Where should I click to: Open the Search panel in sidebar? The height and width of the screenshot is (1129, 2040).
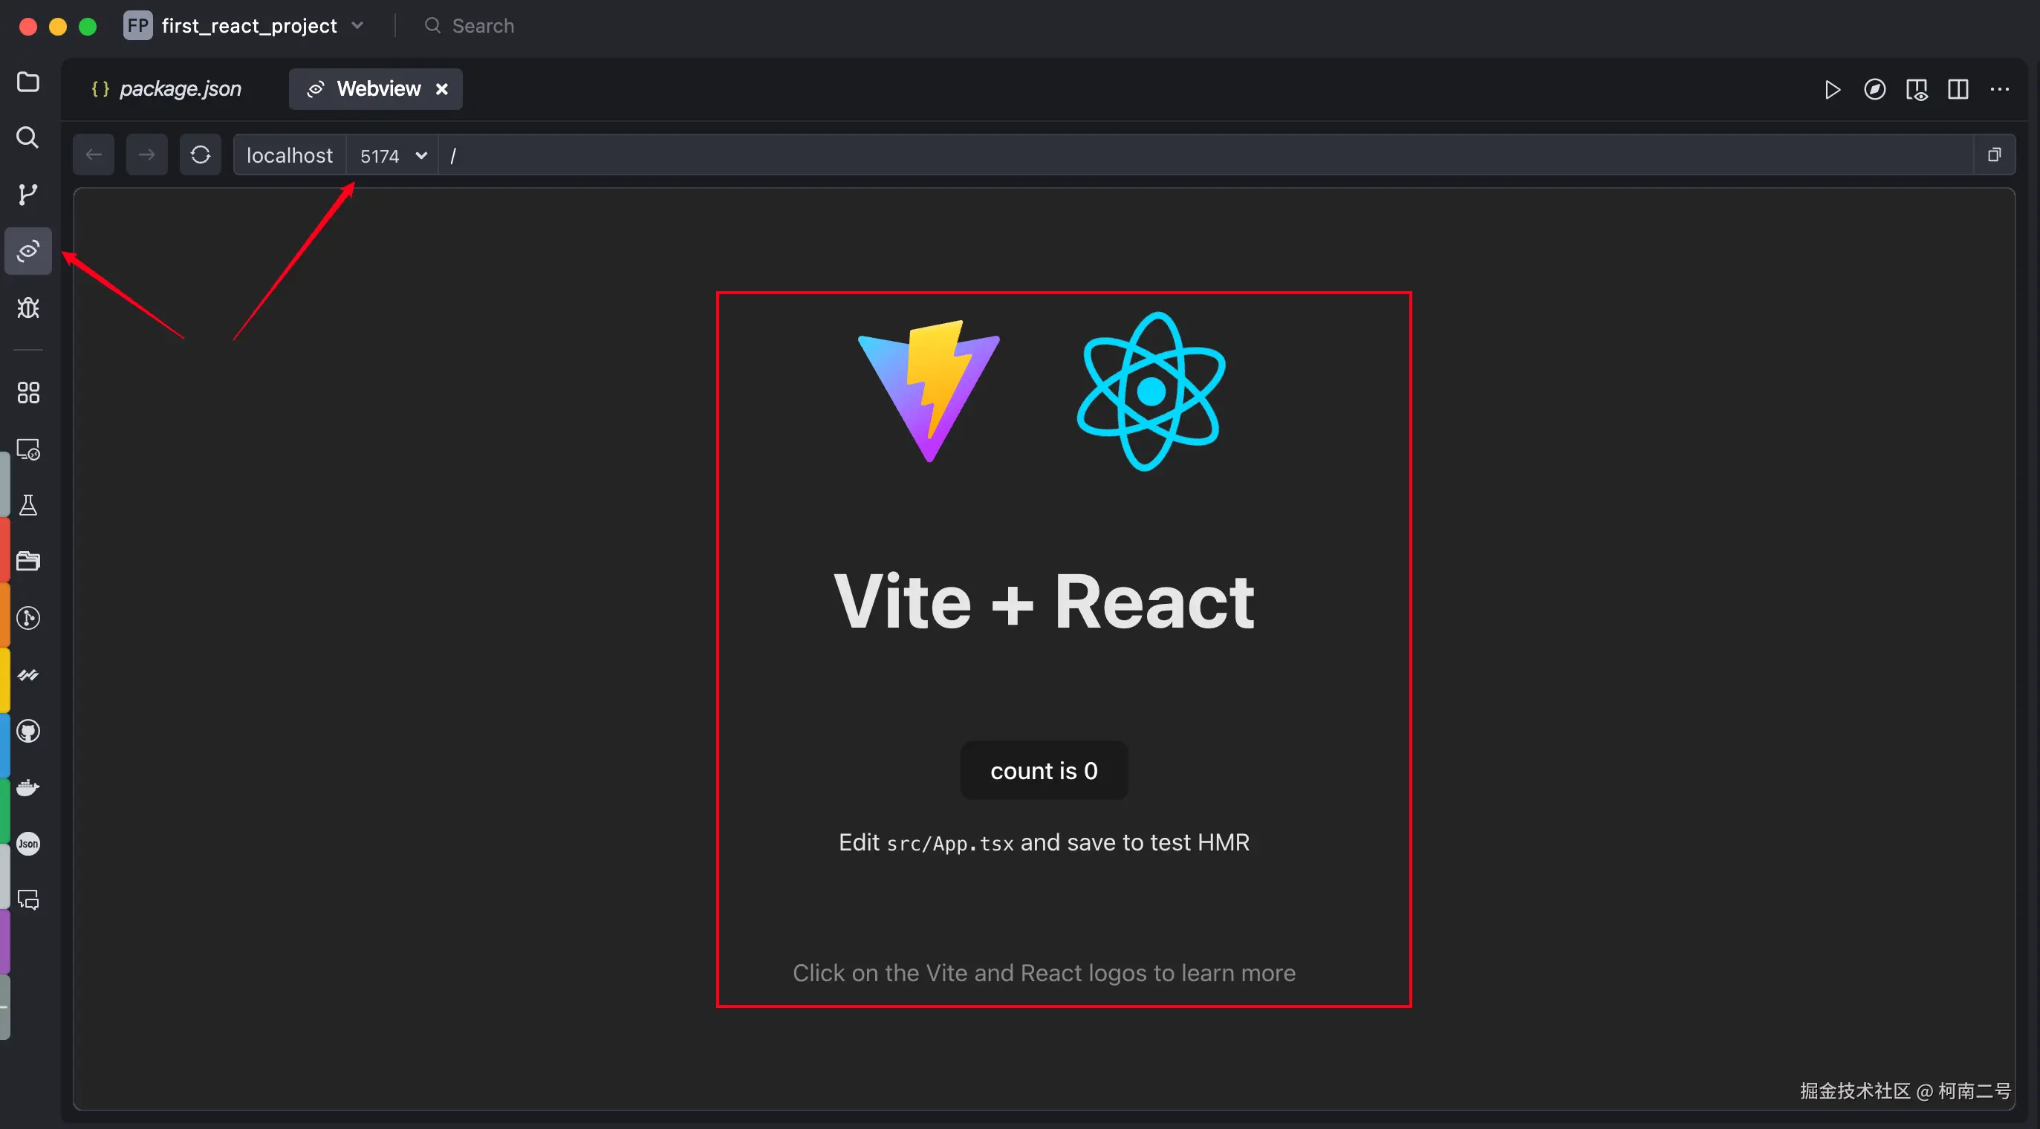pyautogui.click(x=27, y=137)
